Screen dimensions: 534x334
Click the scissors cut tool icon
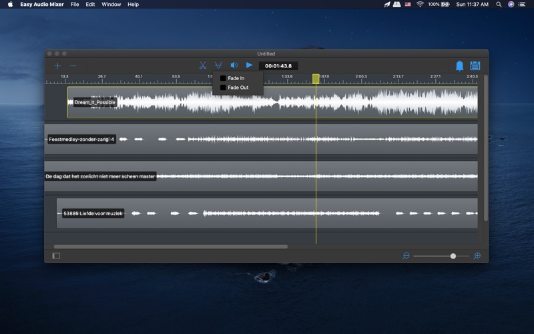[202, 65]
